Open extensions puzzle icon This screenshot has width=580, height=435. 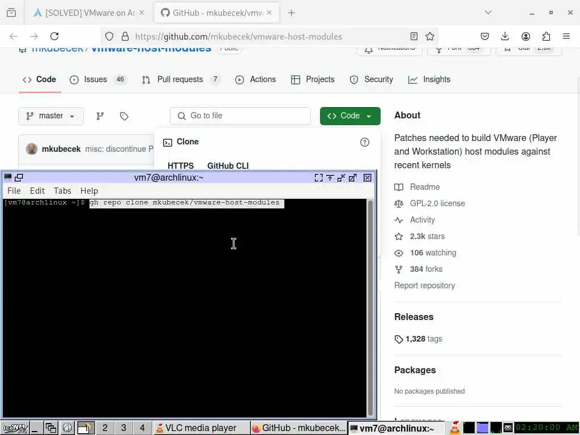pos(546,36)
